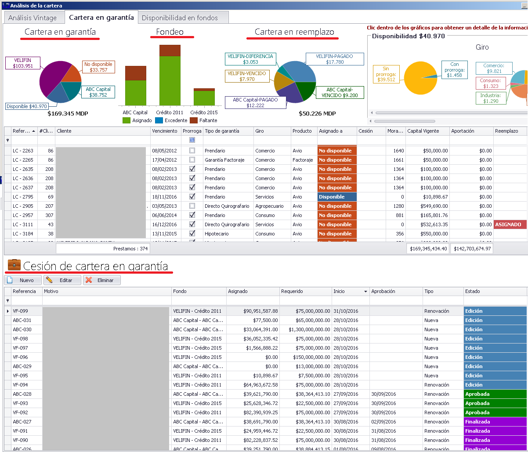Click the Finalizada status of row VF-091
The image size is (528, 452).
point(495,431)
